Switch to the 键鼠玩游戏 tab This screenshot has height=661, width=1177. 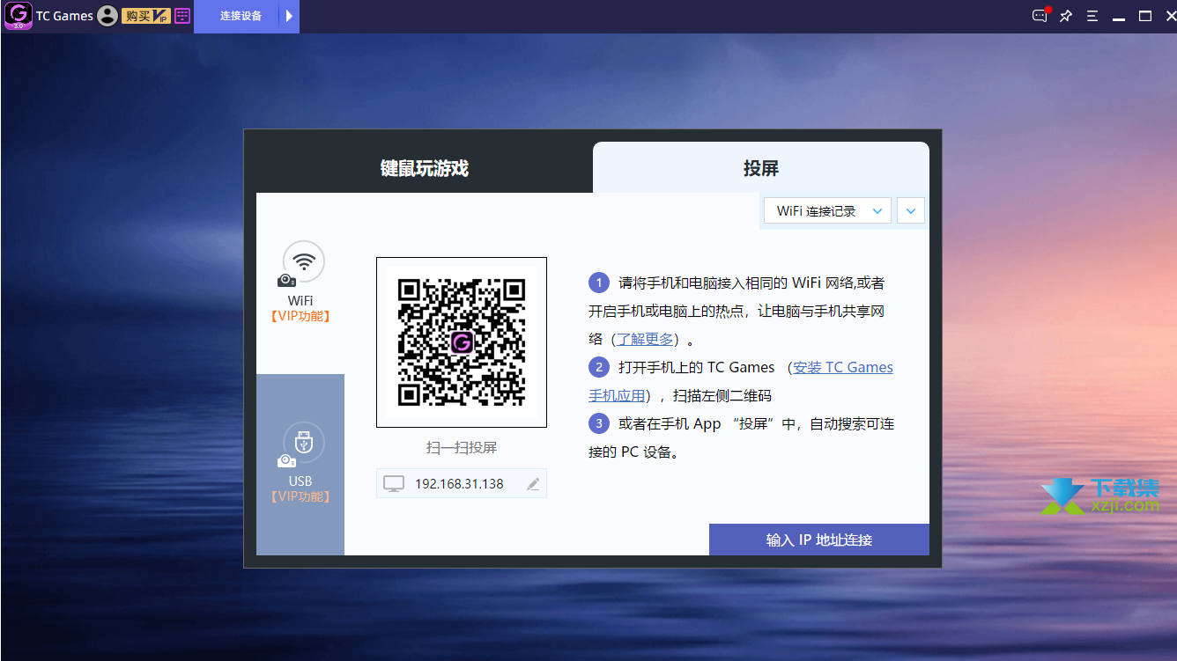425,168
